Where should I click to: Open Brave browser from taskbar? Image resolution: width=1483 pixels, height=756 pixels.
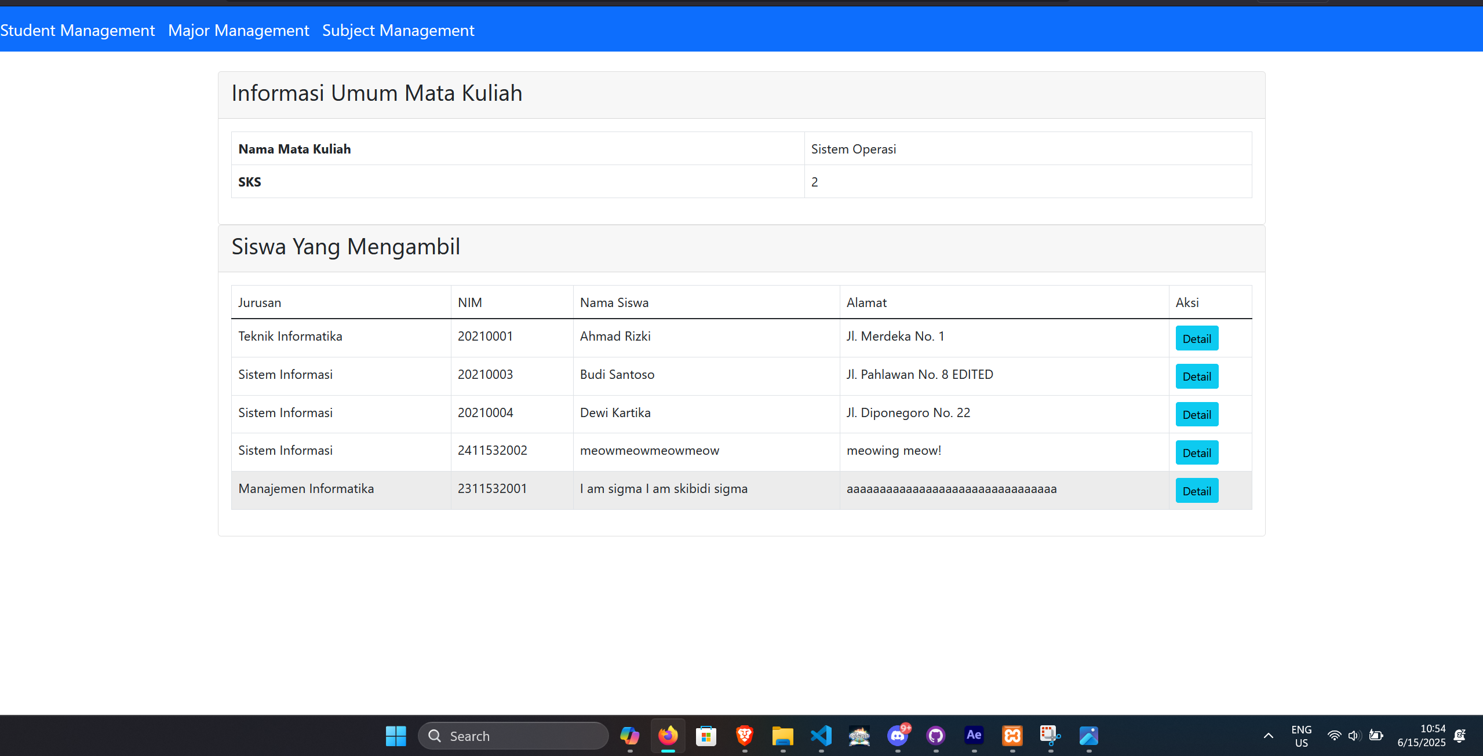pyautogui.click(x=744, y=736)
